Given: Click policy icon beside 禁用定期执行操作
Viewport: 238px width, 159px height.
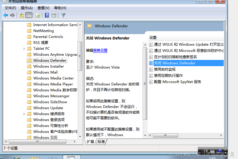Looking at the screenshot, I should pos(151,75).
